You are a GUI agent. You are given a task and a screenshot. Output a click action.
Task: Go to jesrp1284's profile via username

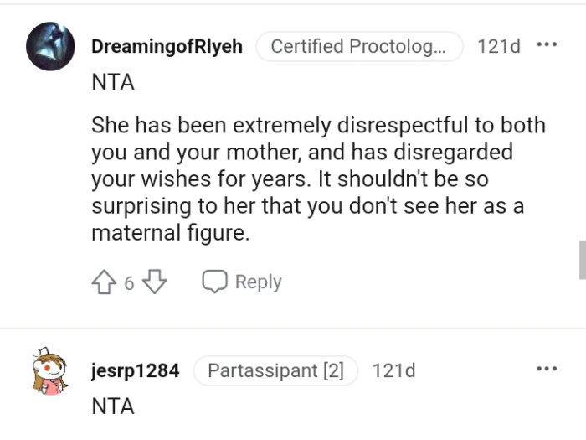(x=135, y=370)
